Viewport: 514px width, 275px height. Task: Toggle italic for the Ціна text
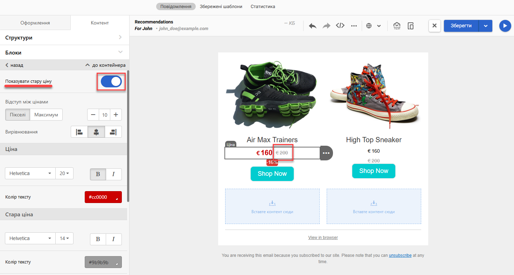pyautogui.click(x=114, y=174)
